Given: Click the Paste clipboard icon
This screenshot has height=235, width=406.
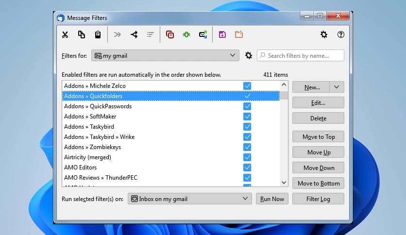Looking at the screenshot, I should pyautogui.click(x=98, y=34).
